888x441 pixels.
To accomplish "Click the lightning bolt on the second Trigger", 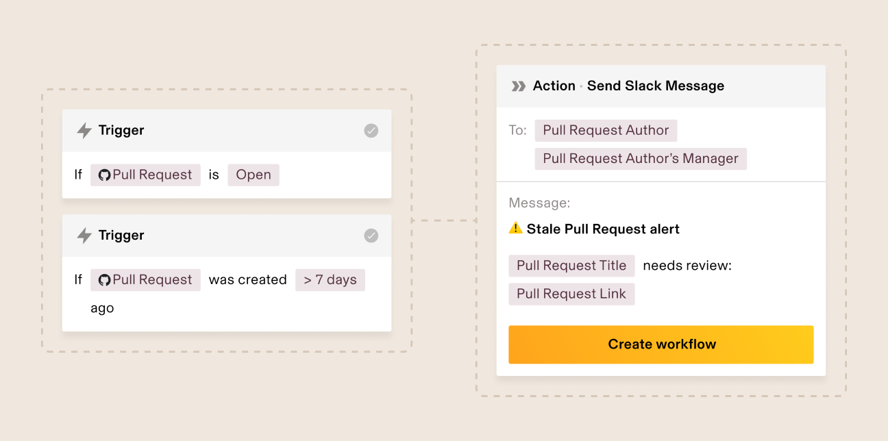I will pyautogui.click(x=84, y=236).
